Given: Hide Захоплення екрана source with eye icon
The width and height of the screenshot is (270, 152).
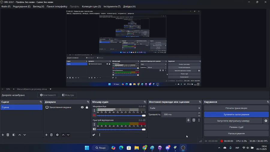Looking at the screenshot, I should 82,107.
